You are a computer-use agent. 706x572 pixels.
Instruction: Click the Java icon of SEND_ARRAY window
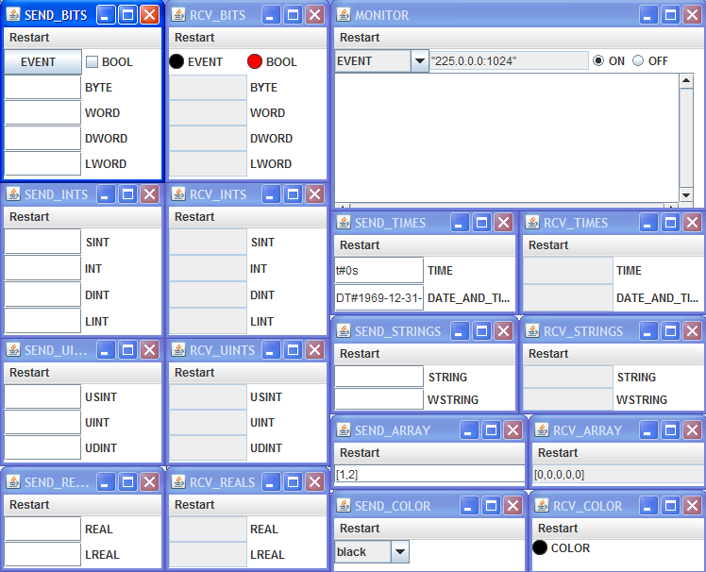[x=344, y=430]
